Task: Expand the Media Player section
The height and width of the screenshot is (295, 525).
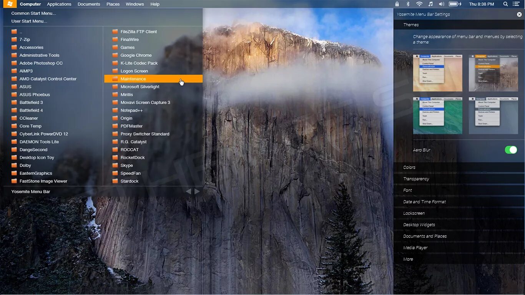Action: point(459,248)
